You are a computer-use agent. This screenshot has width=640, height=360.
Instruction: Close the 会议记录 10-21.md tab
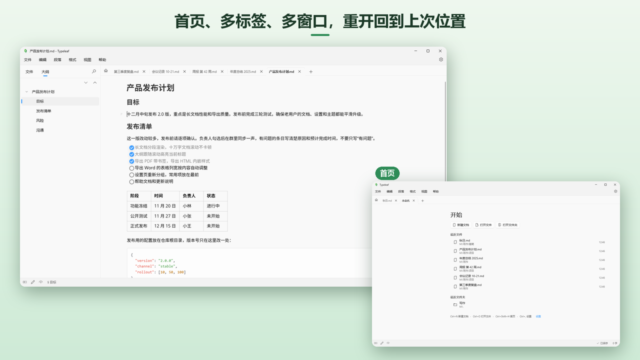[183, 71]
